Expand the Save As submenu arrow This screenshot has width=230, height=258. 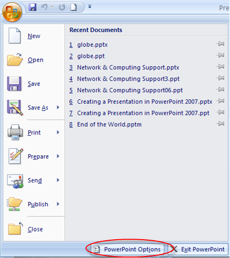[58, 107]
